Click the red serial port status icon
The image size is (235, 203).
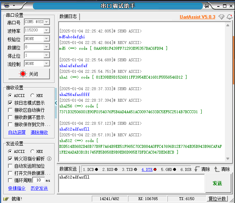(23, 74)
